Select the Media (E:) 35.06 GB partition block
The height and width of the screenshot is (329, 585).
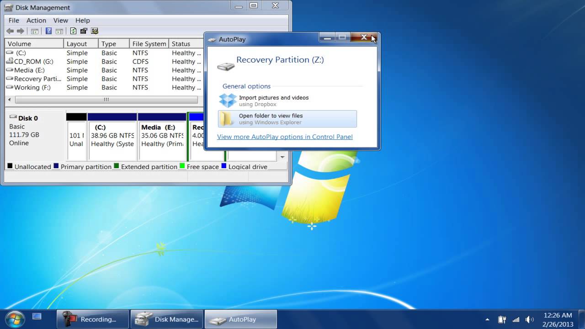click(x=162, y=136)
